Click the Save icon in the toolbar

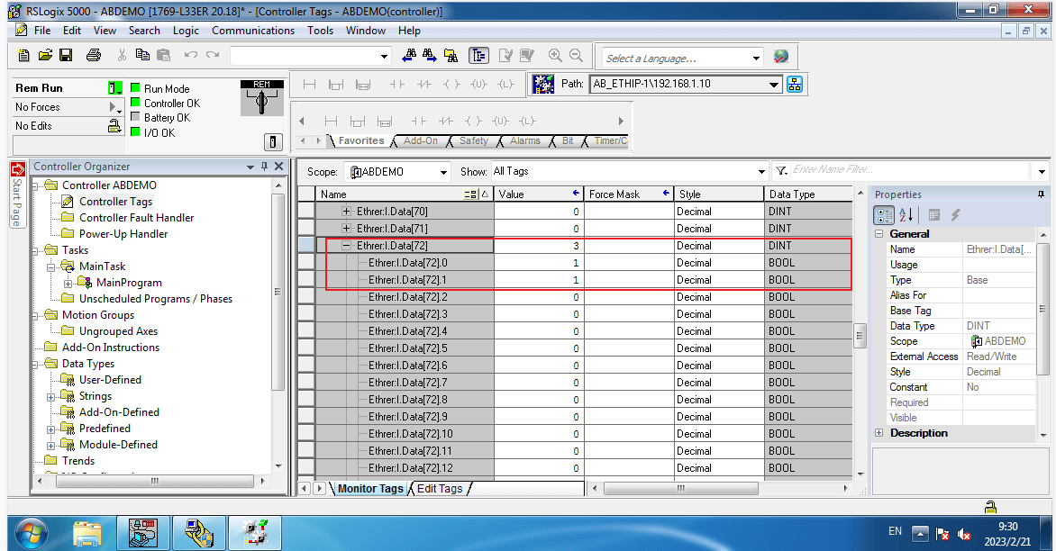[x=66, y=55]
